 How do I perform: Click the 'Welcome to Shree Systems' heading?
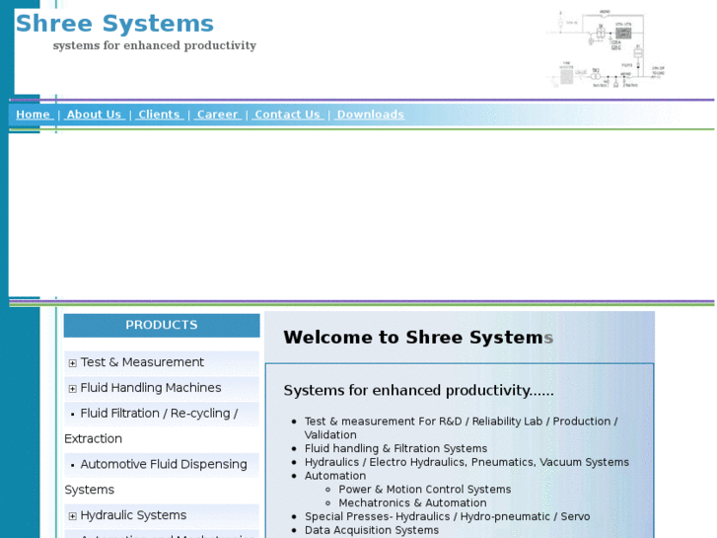418,338
